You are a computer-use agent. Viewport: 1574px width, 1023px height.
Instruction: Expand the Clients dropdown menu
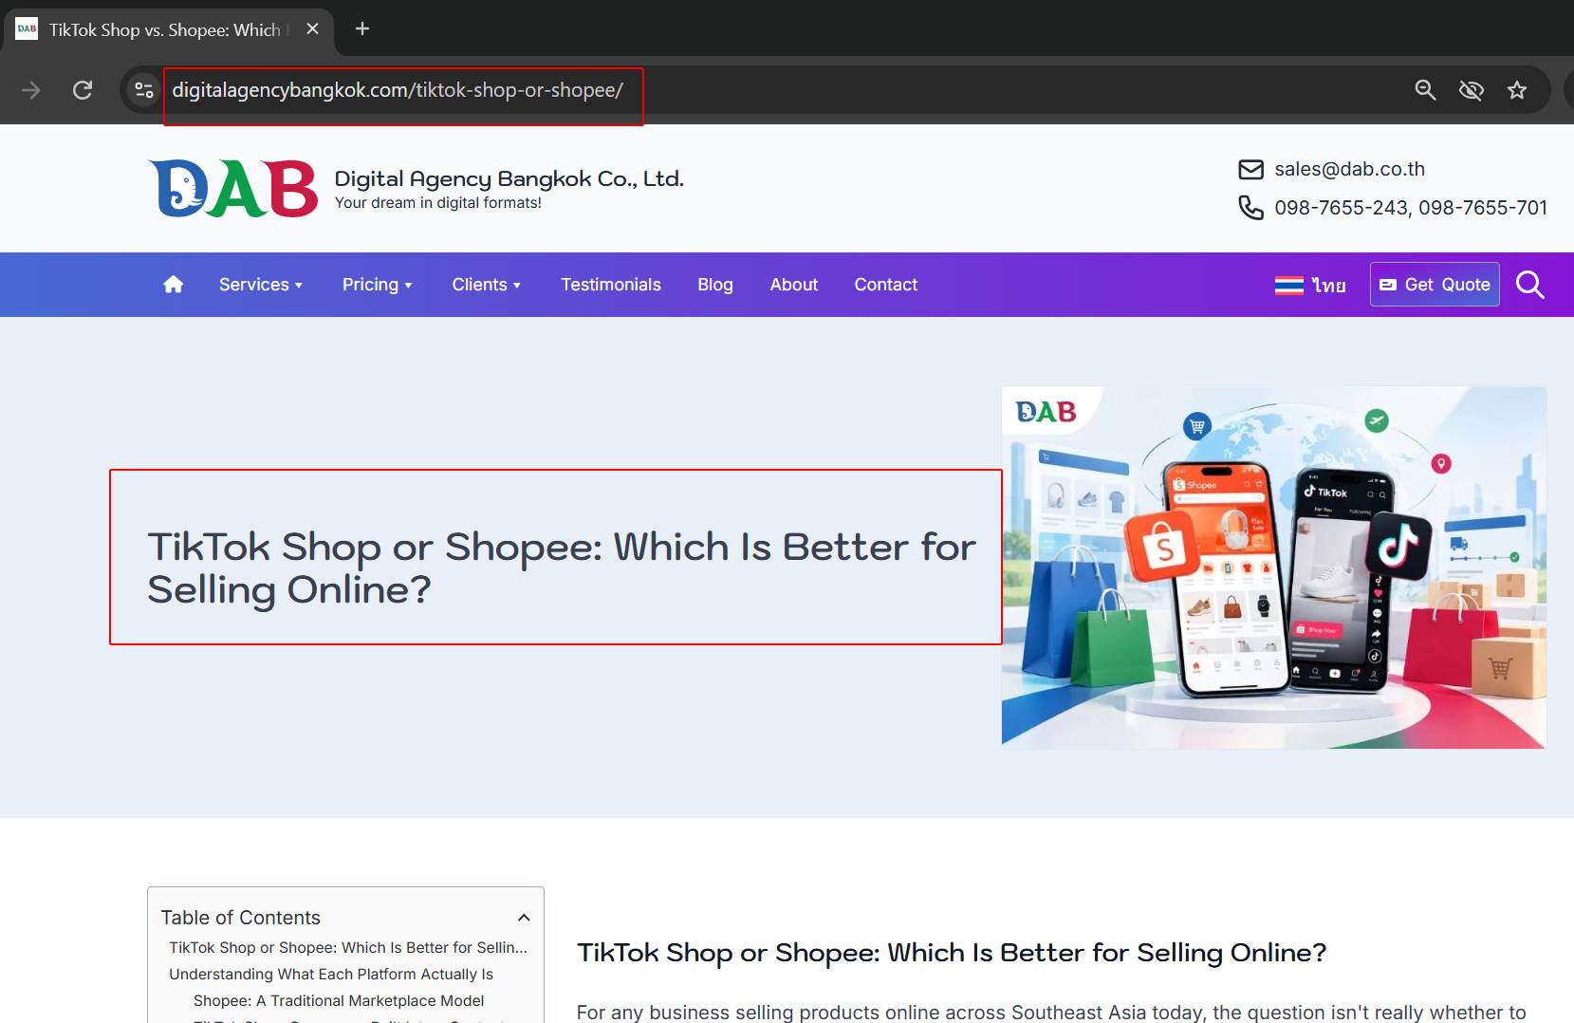coord(487,285)
